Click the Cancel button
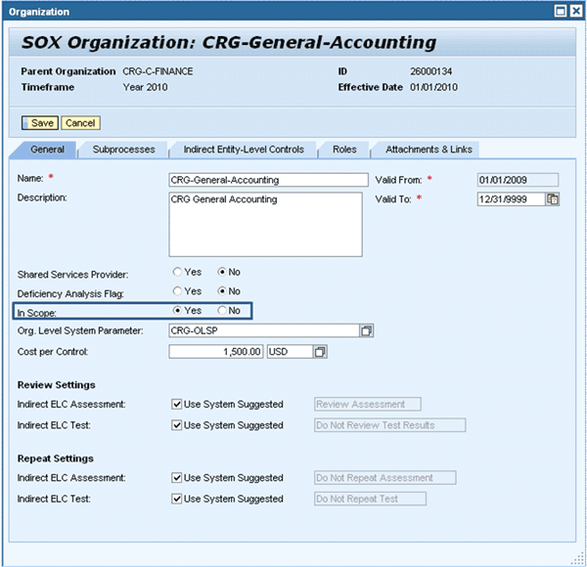The width and height of the screenshot is (587, 567). tap(80, 123)
